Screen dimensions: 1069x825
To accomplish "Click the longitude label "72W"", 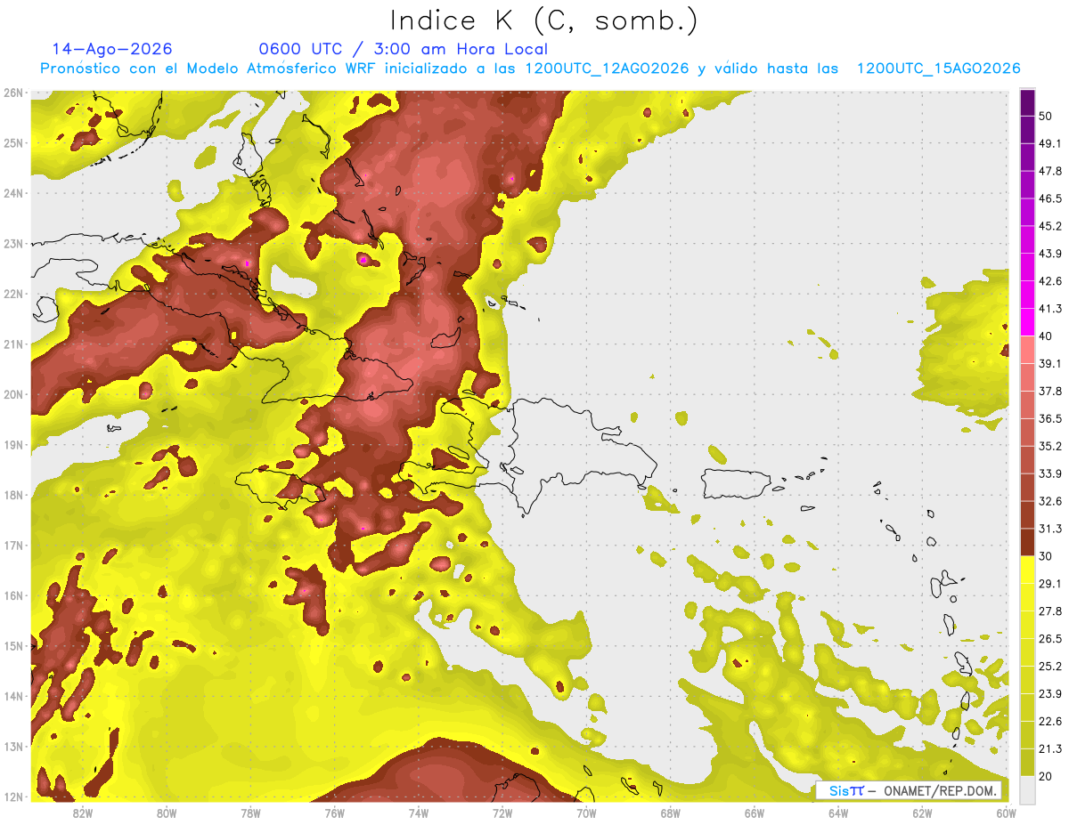I will point(502,813).
